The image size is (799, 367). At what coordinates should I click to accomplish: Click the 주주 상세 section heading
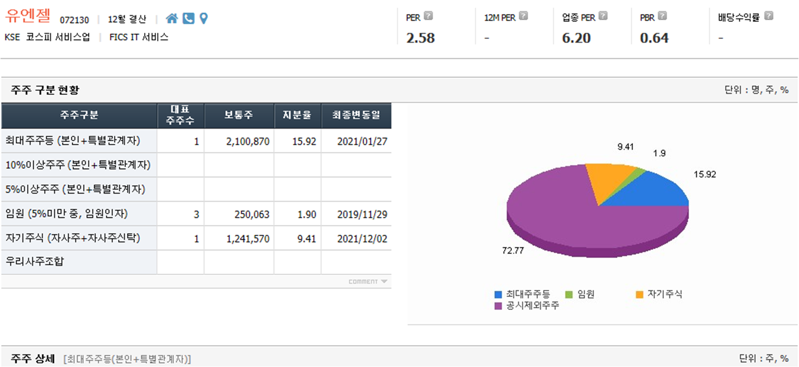[x=32, y=358]
